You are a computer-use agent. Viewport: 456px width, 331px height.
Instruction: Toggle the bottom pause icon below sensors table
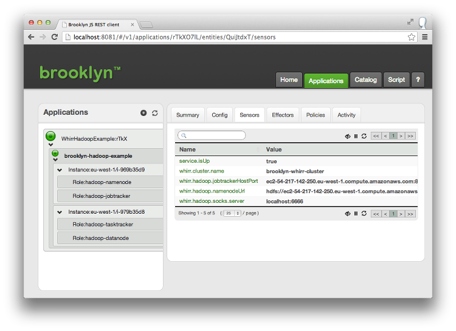356,214
